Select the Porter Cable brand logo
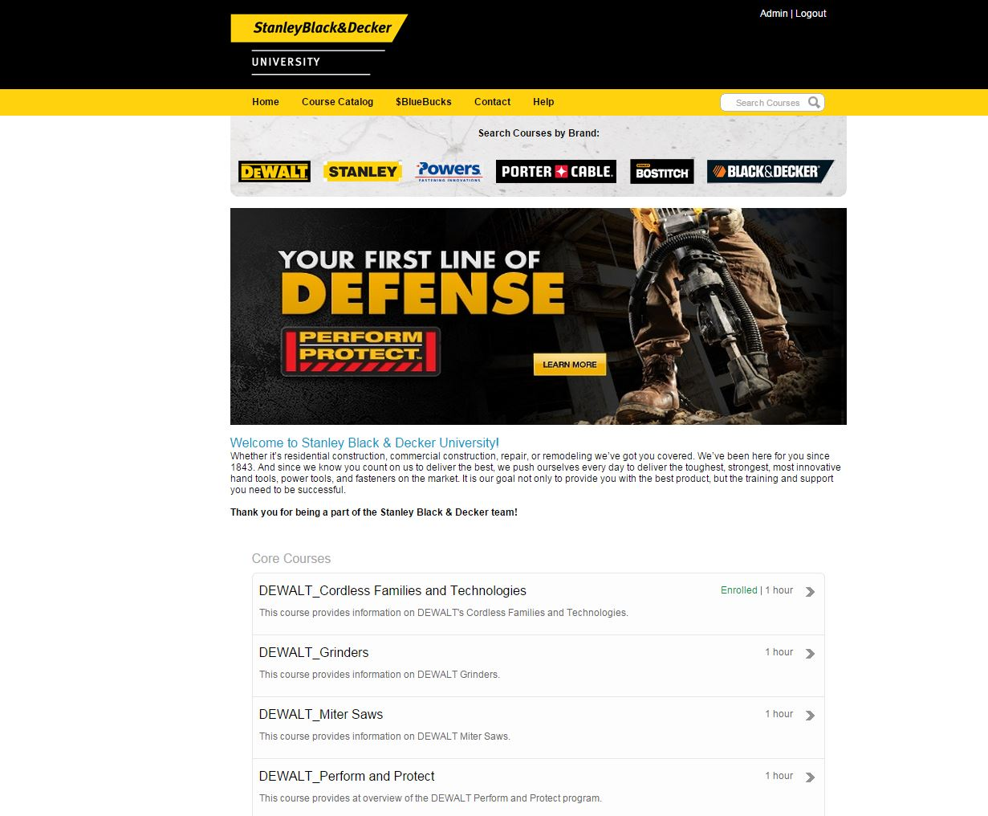The height and width of the screenshot is (816, 988). [x=556, y=171]
